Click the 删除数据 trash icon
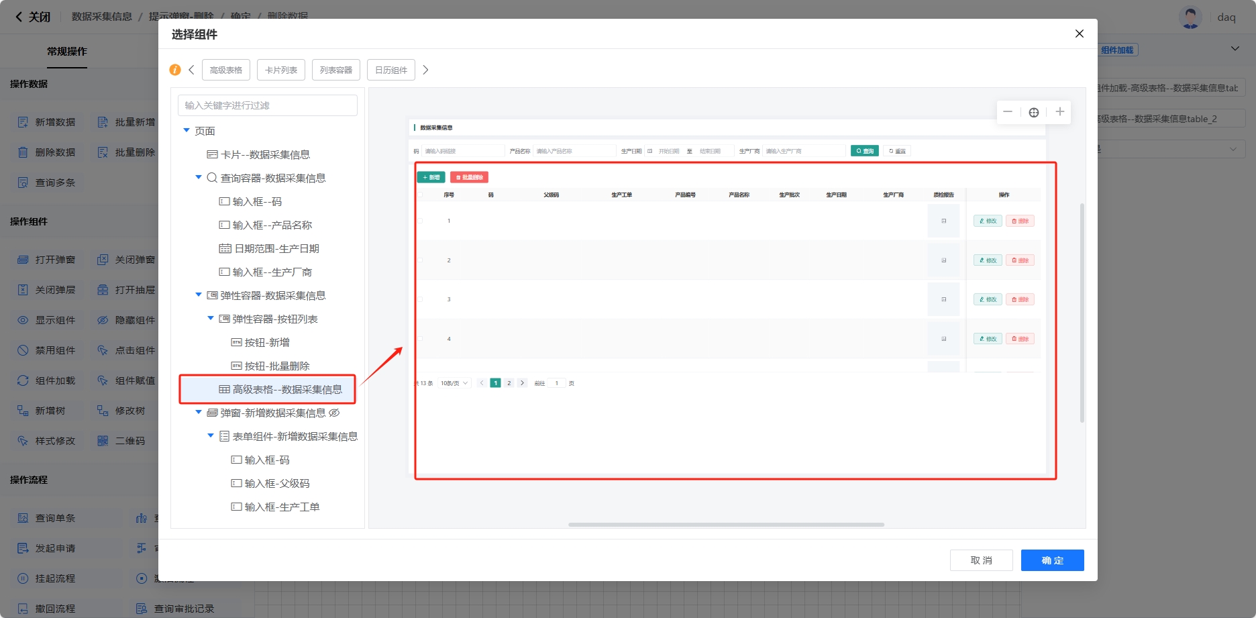Viewport: 1256px width, 618px height. tap(23, 152)
